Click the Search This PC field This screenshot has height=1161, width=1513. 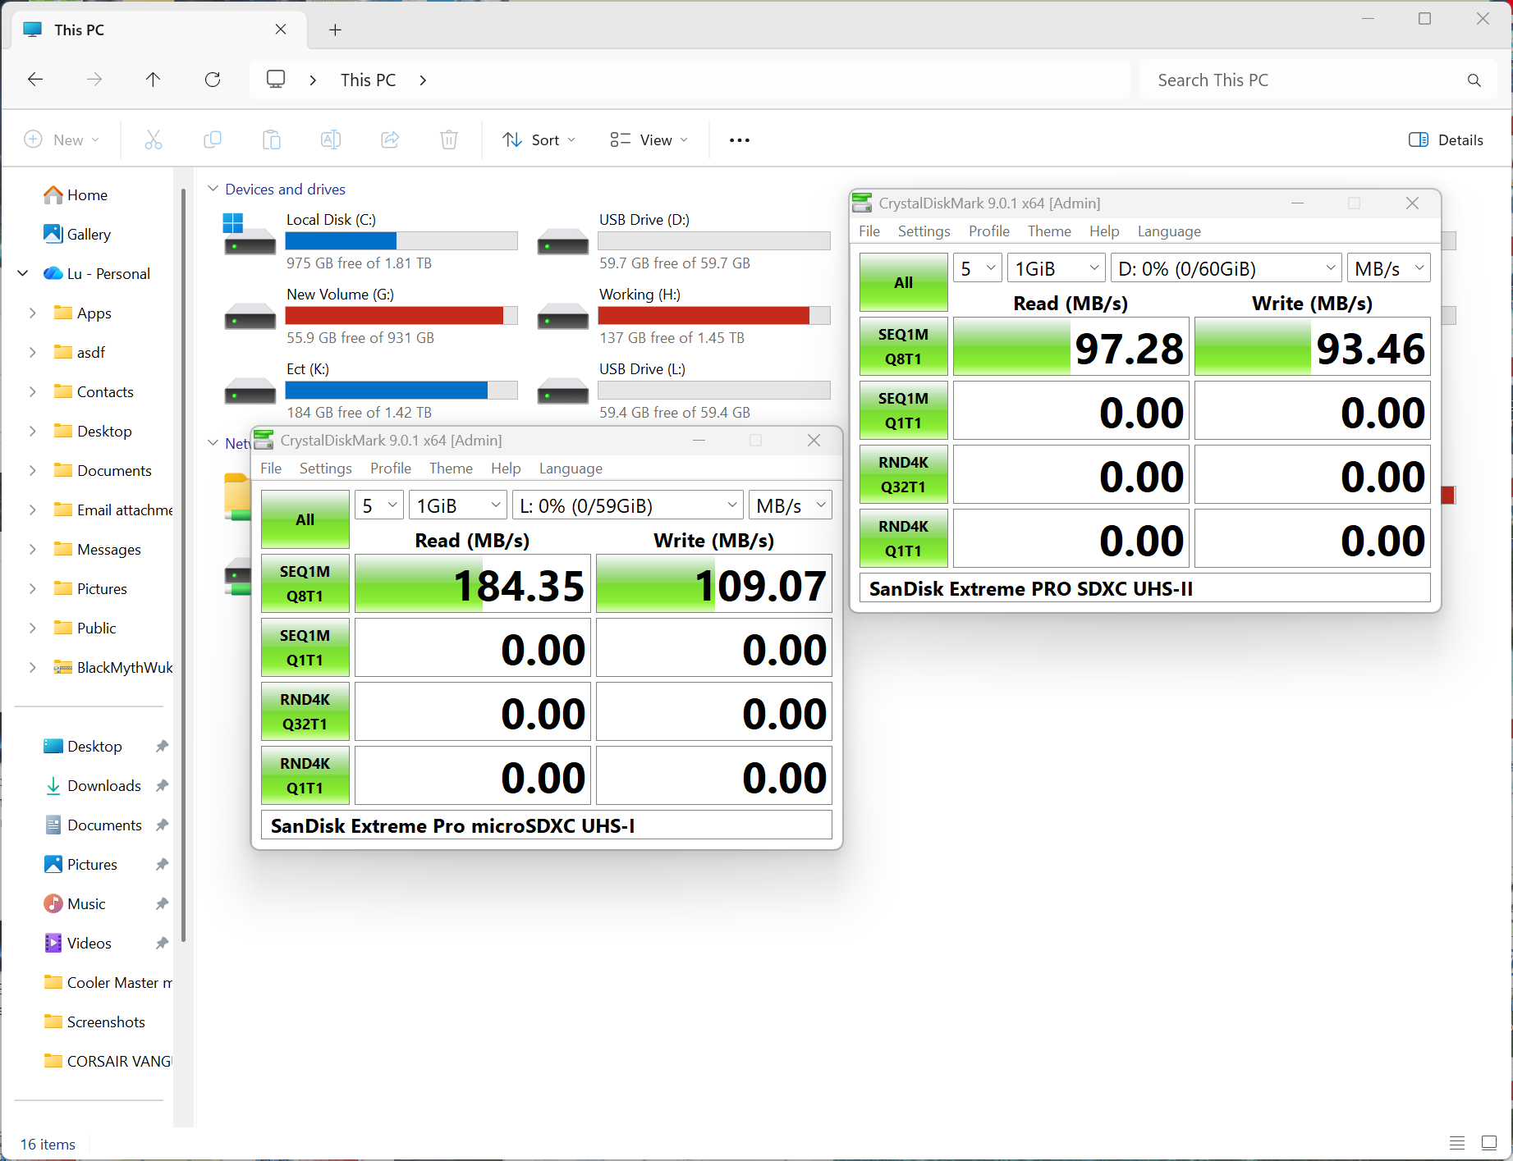click(x=1305, y=80)
